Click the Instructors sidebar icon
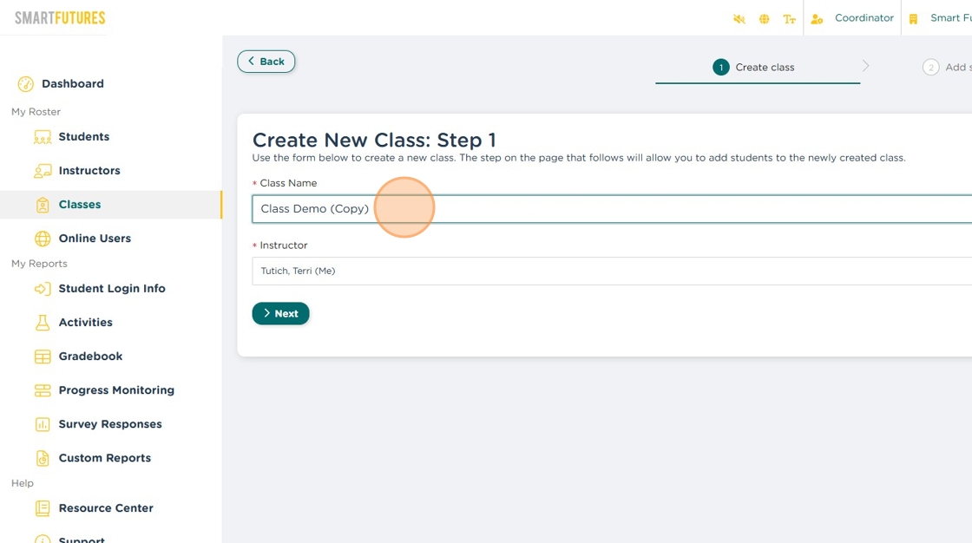972x543 pixels. [x=43, y=171]
